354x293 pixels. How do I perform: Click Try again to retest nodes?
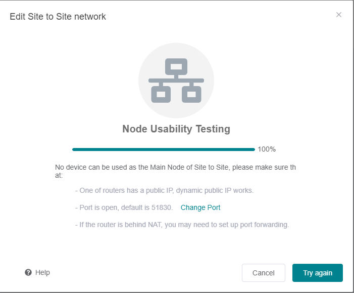318,273
